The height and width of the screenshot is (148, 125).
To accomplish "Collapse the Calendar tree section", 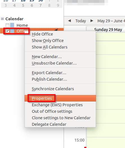I will [x=3, y=19].
